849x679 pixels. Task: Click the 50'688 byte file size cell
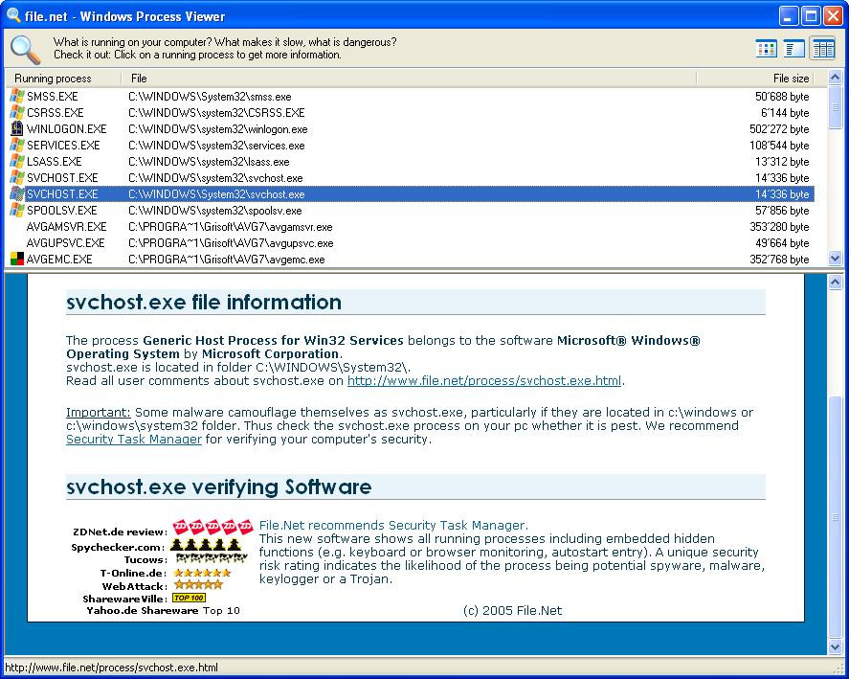click(782, 97)
